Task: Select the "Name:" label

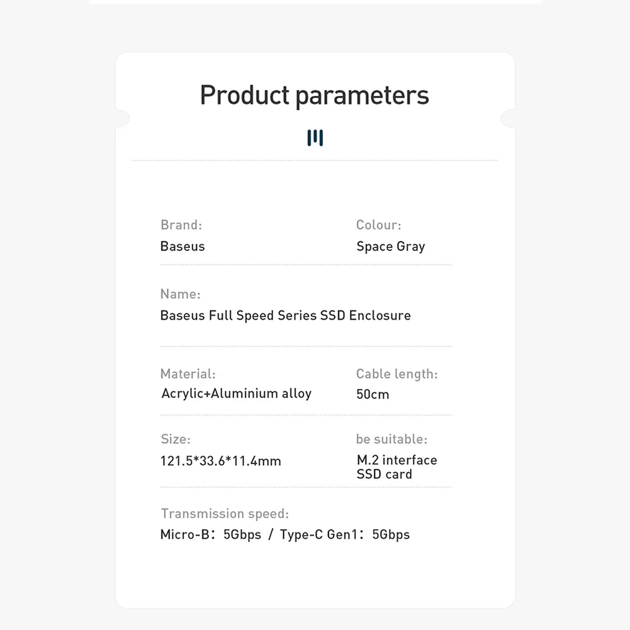Action: 180,294
